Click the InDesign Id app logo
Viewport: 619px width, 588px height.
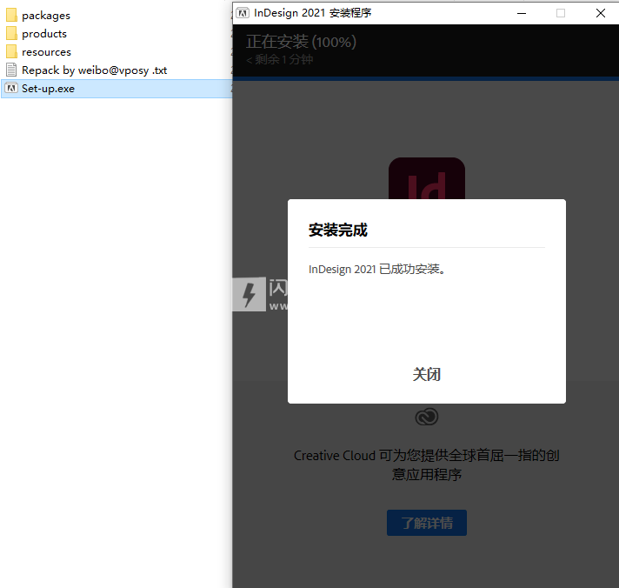coord(427,178)
